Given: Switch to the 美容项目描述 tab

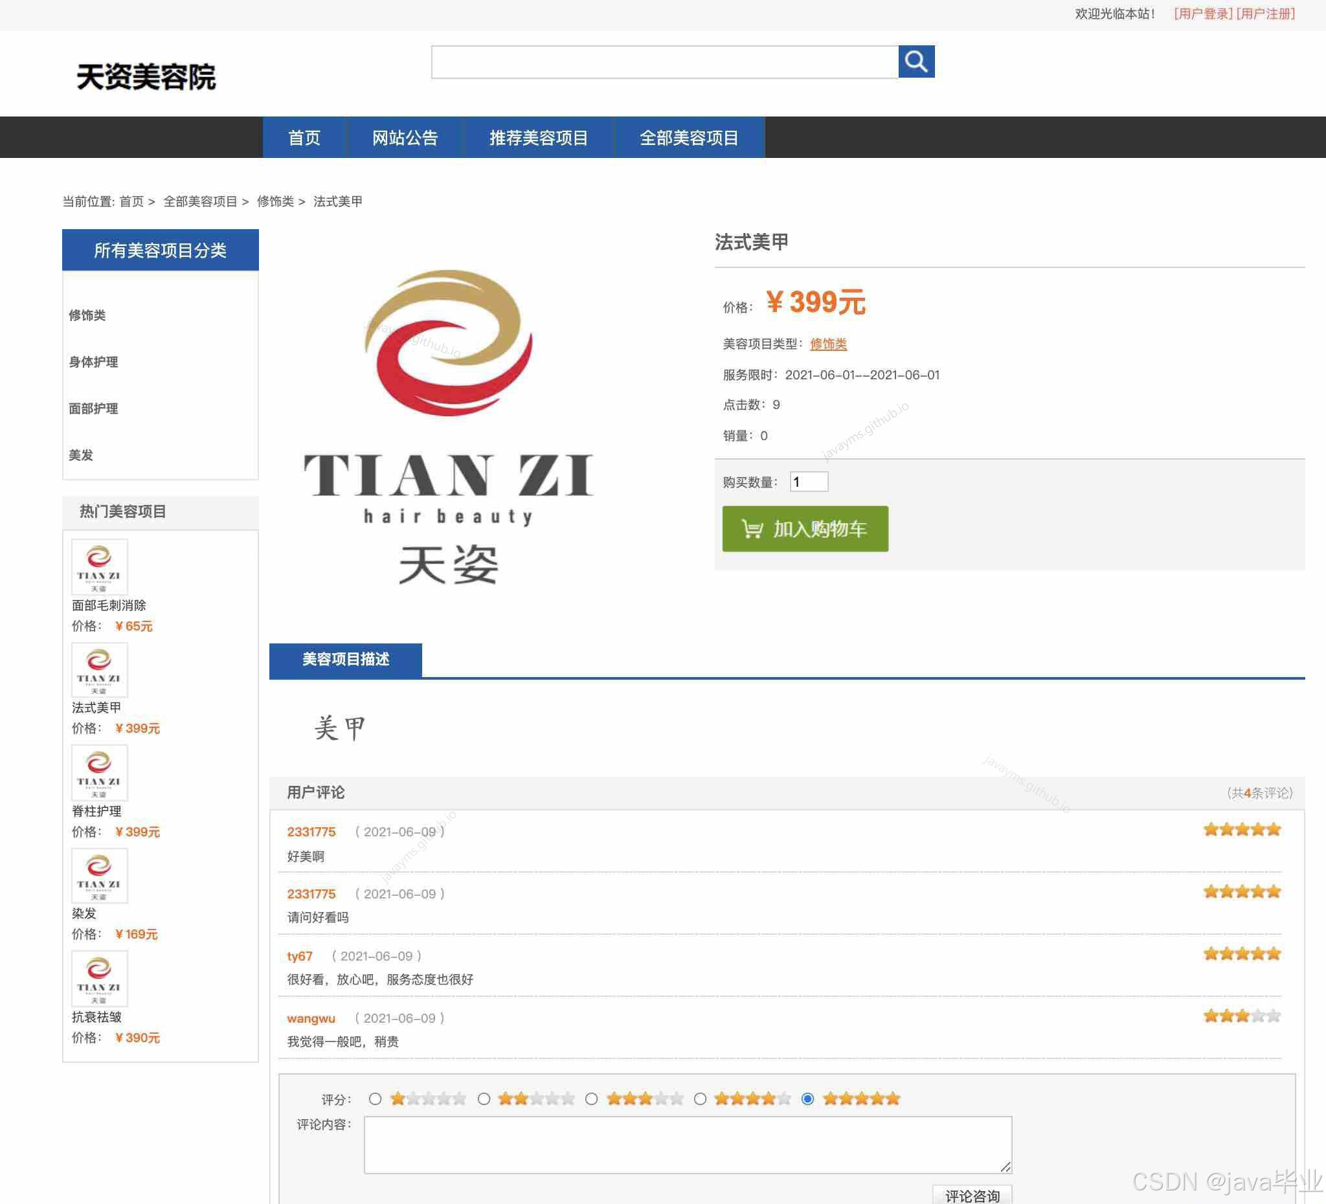Looking at the screenshot, I should pyautogui.click(x=345, y=660).
